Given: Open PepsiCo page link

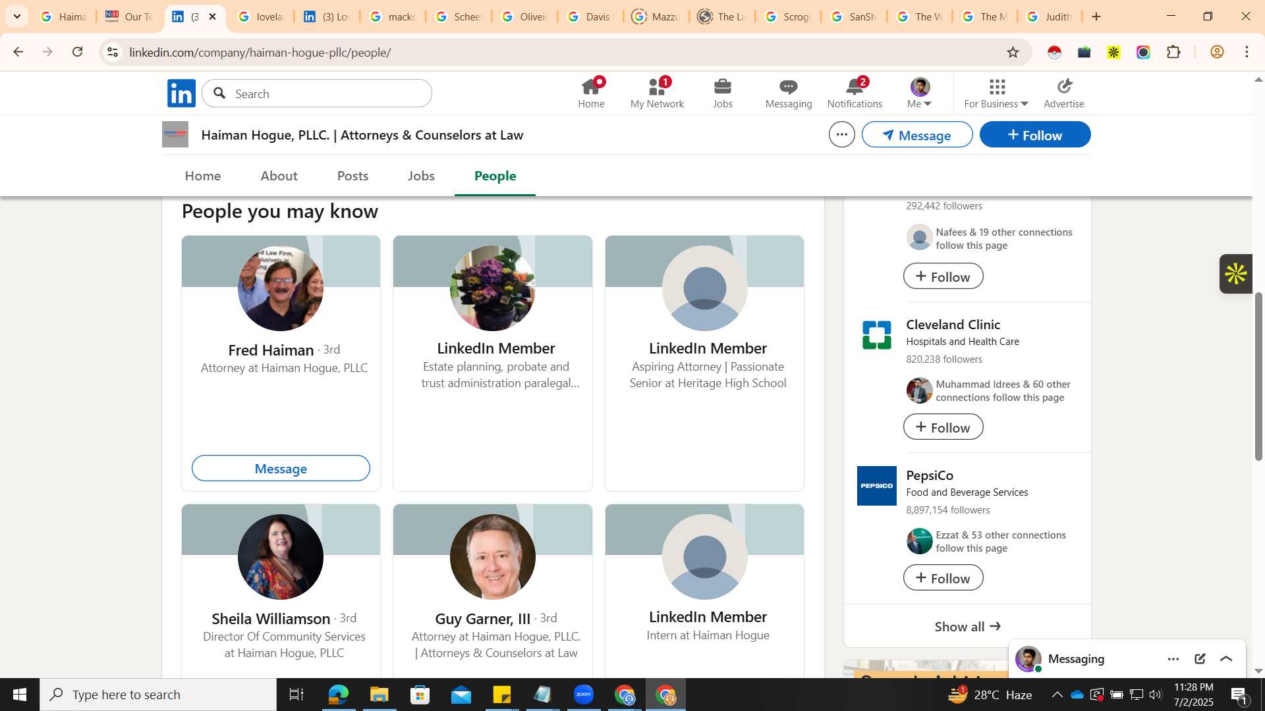Looking at the screenshot, I should 930,475.
